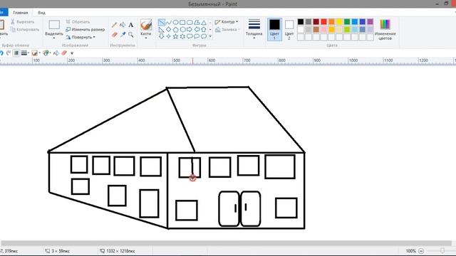Click the zoom slider handle
This screenshot has width=456, height=256.
(x=442, y=251)
